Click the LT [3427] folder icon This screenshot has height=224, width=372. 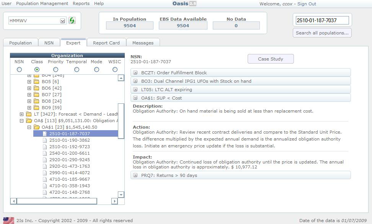pos(29,114)
